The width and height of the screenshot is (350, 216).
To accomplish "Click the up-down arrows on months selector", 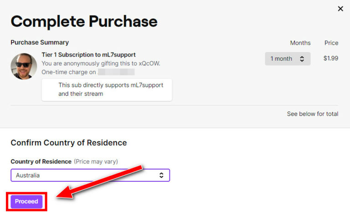I will click(x=302, y=59).
